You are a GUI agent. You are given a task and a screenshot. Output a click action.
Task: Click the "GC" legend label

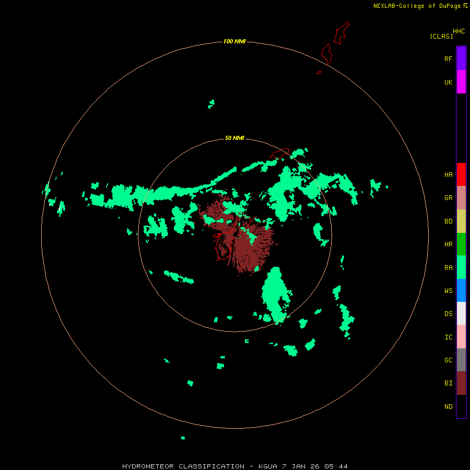pos(448,360)
